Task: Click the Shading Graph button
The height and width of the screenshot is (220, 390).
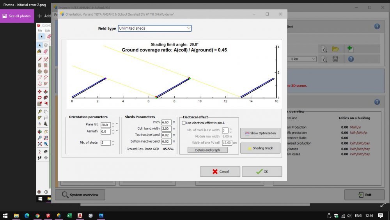Action: coord(260,148)
